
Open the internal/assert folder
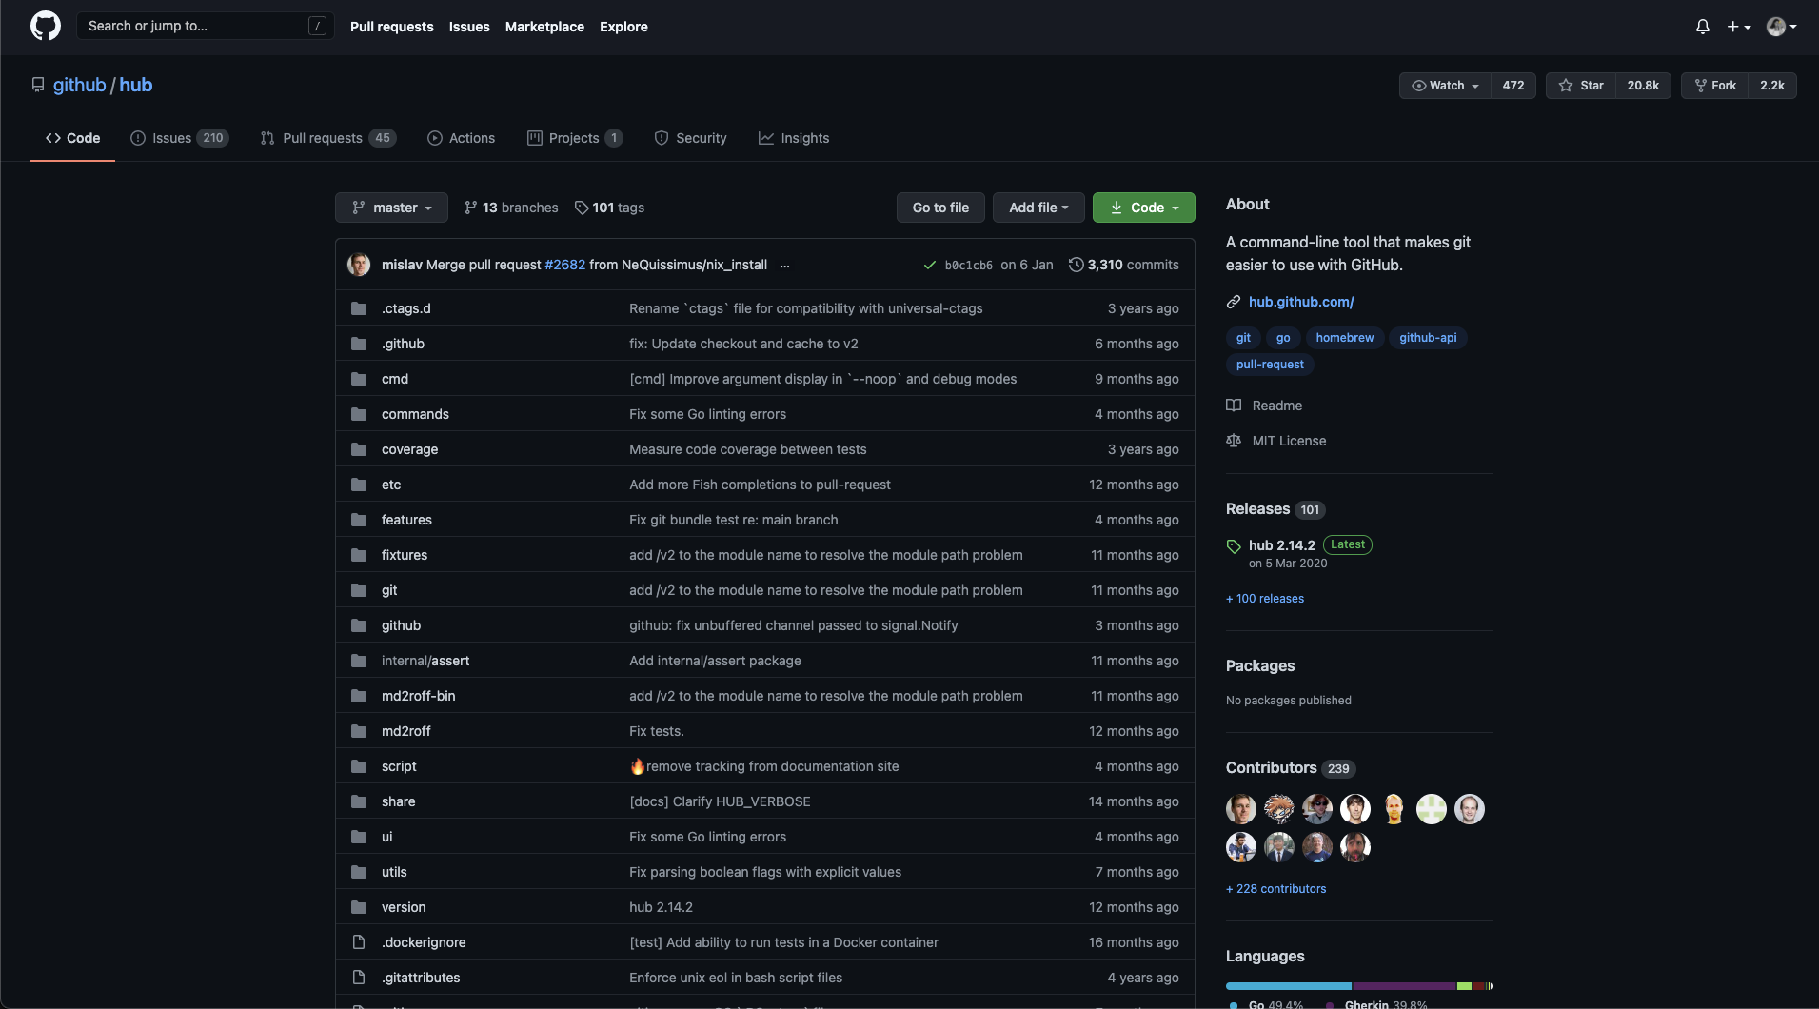pos(425,661)
